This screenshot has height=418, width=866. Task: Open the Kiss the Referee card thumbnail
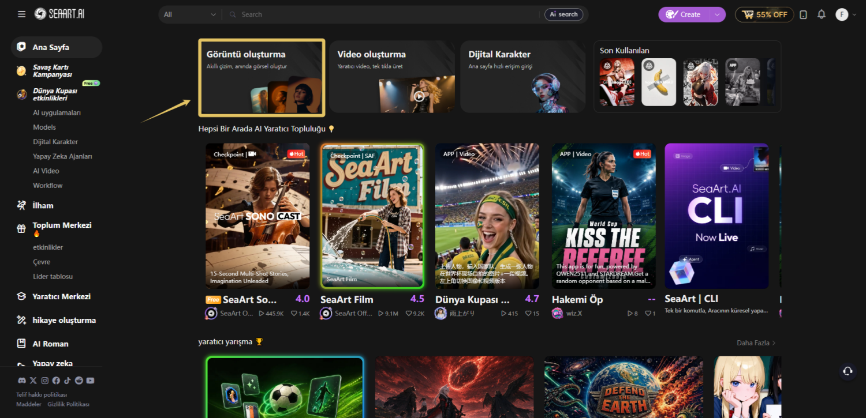click(604, 216)
